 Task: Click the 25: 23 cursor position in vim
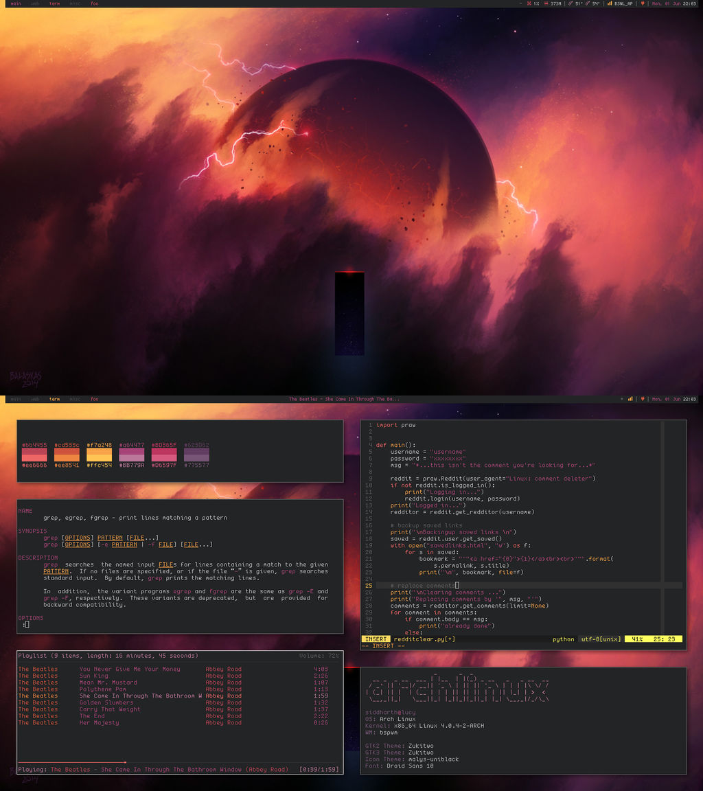pos(664,639)
